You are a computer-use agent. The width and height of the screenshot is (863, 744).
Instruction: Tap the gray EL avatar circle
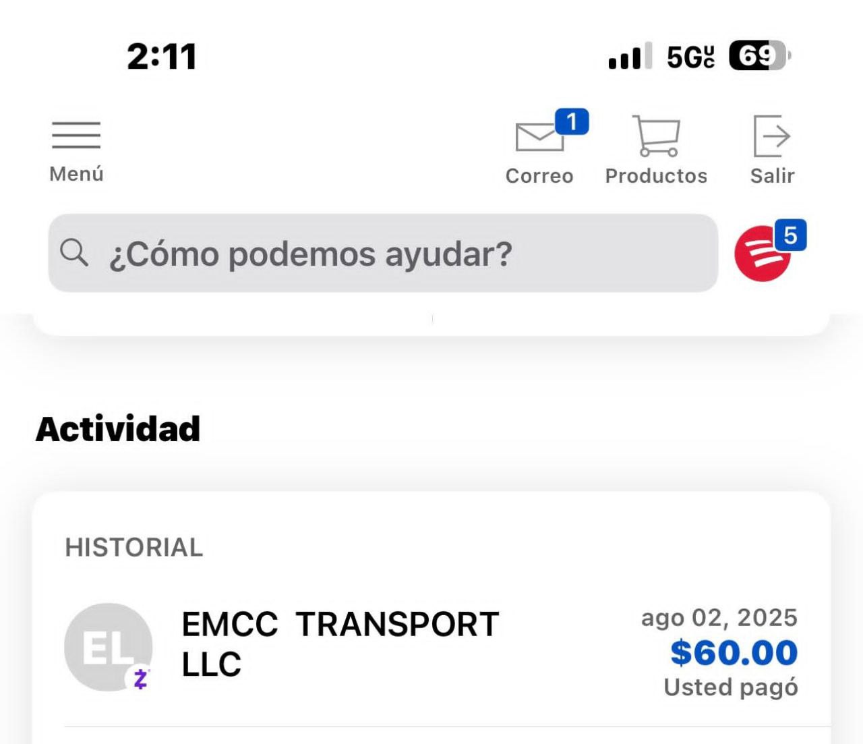[x=107, y=646]
